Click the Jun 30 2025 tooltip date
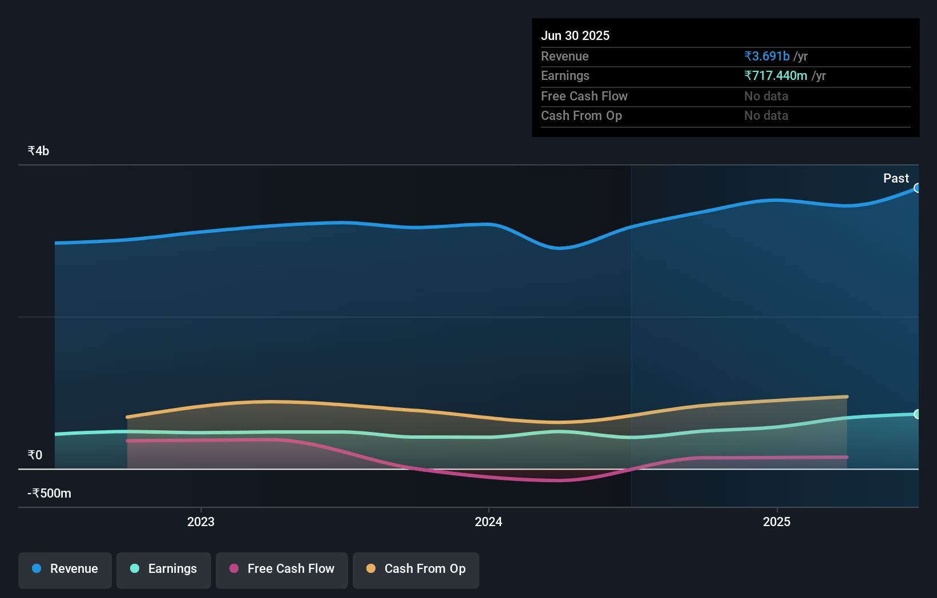The width and height of the screenshot is (937, 598). (x=575, y=35)
